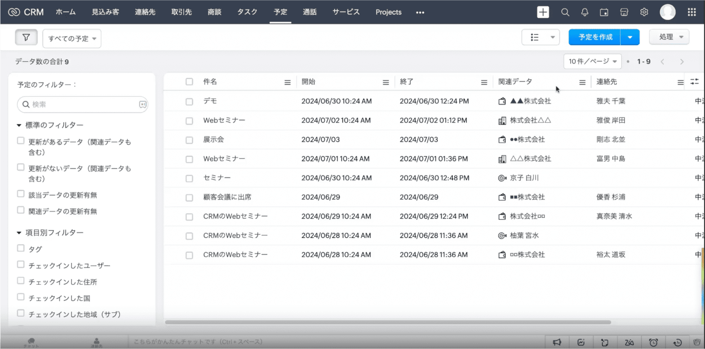Open more modules ellipsis menu

pos(420,12)
